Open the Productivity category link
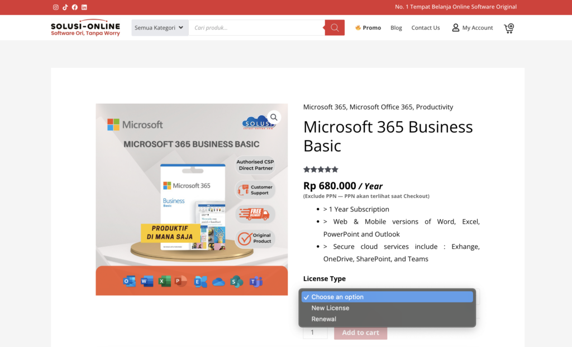Screen dimensions: 572x347 pyautogui.click(x=435, y=107)
